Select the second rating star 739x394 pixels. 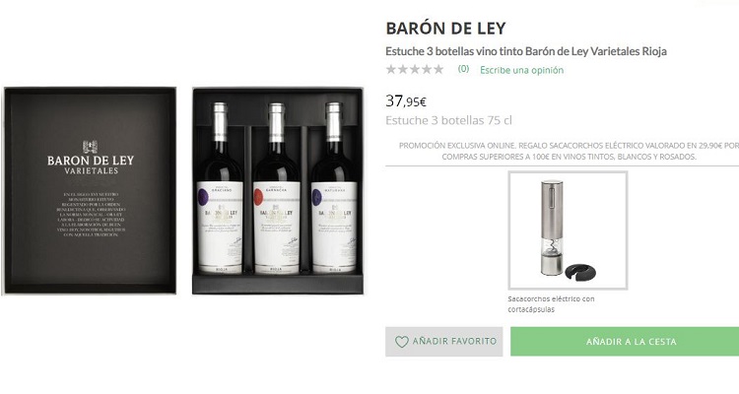point(403,69)
